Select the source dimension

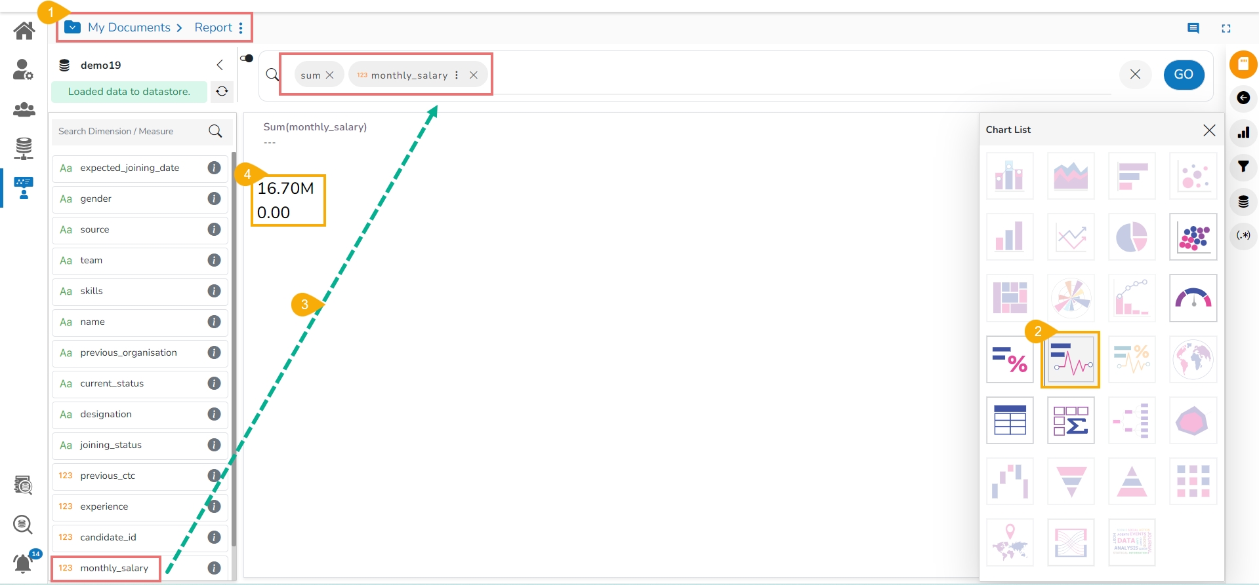click(x=140, y=229)
